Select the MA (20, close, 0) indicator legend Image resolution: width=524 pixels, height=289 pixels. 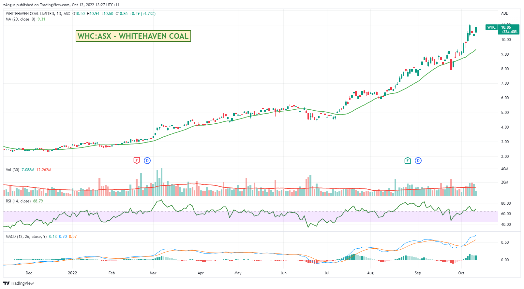(21, 19)
